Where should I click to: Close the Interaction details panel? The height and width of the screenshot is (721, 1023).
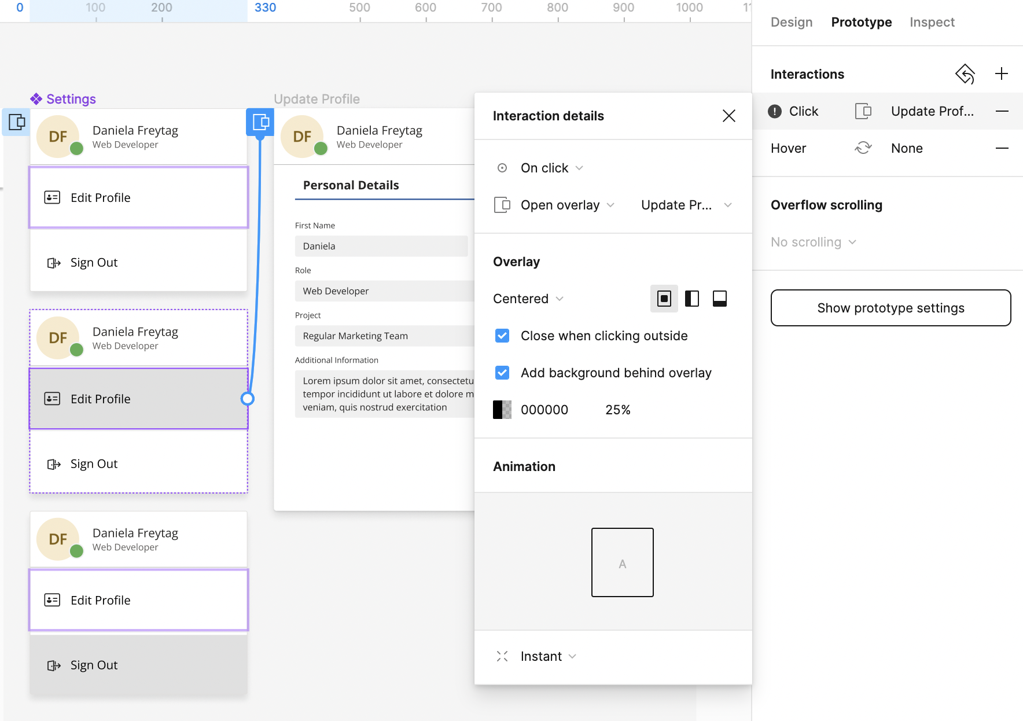(x=729, y=116)
